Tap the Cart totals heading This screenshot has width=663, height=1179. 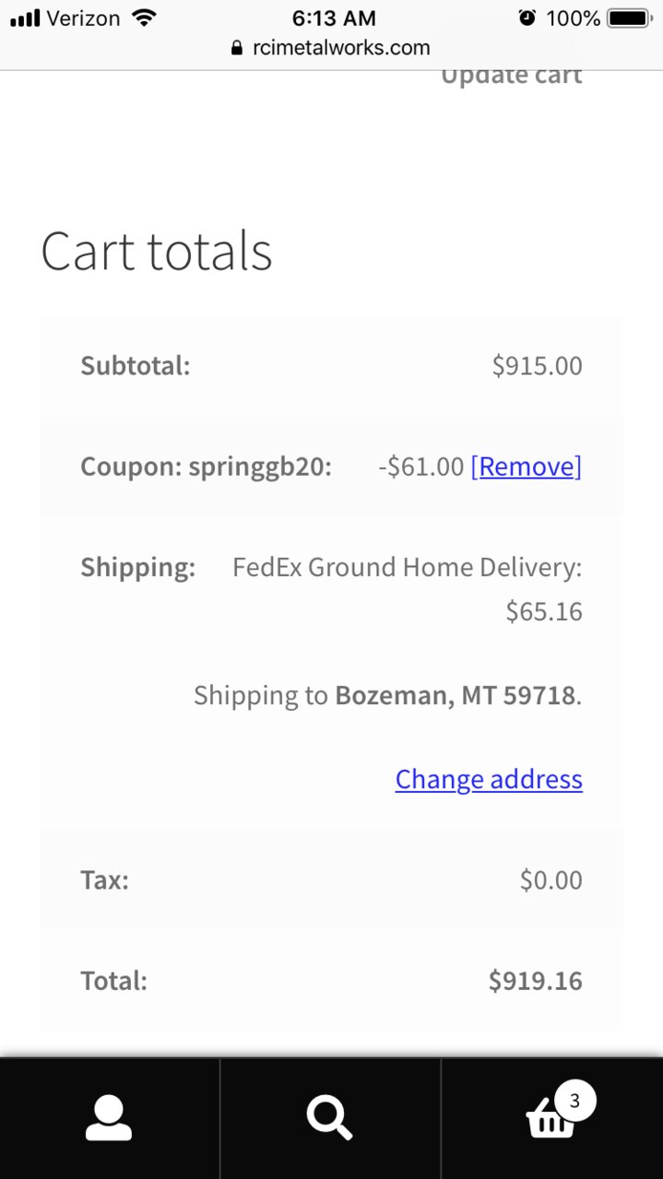tap(157, 251)
